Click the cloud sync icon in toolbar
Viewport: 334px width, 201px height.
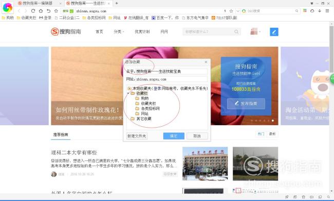tap(312, 11)
